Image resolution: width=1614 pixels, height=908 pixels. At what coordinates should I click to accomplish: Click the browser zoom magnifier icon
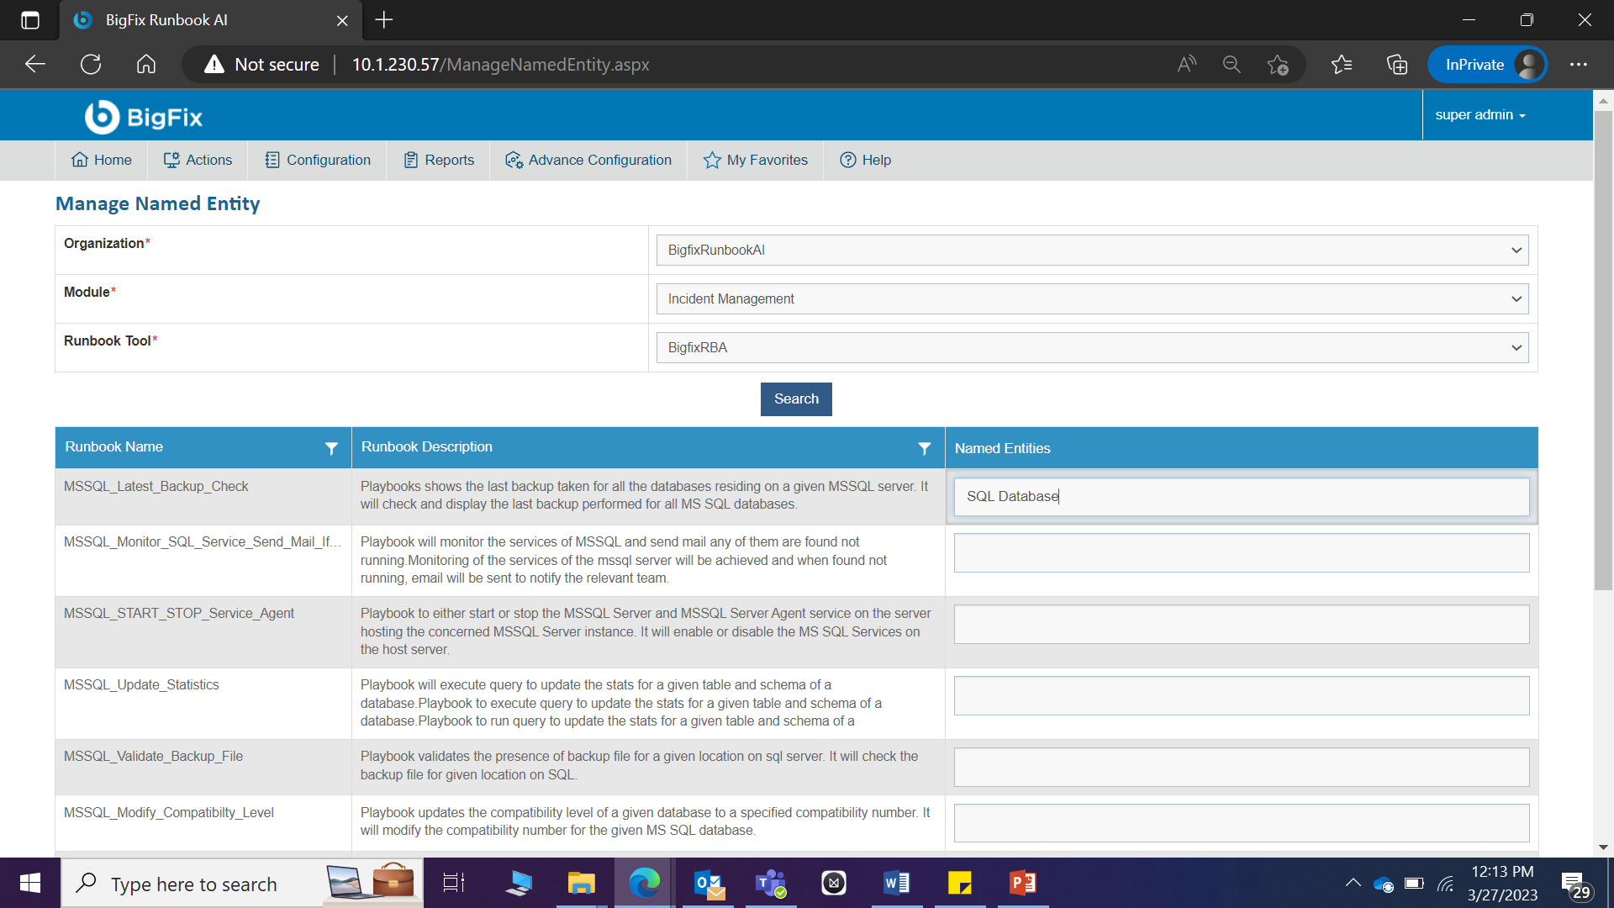coord(1232,65)
